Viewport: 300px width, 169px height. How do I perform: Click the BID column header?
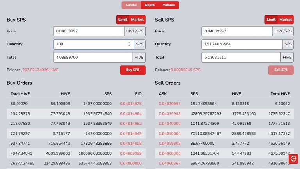pyautogui.click(x=138, y=94)
